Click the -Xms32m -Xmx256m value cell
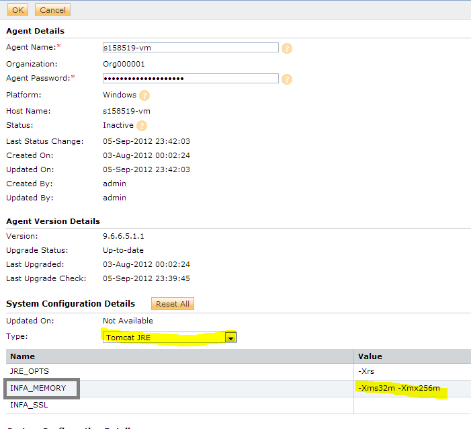 [412, 389]
